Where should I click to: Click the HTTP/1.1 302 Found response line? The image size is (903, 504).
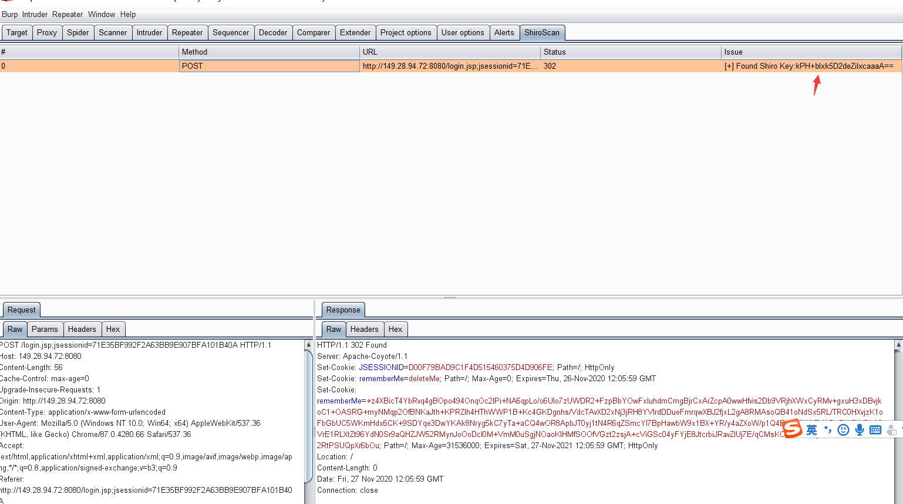[352, 345]
